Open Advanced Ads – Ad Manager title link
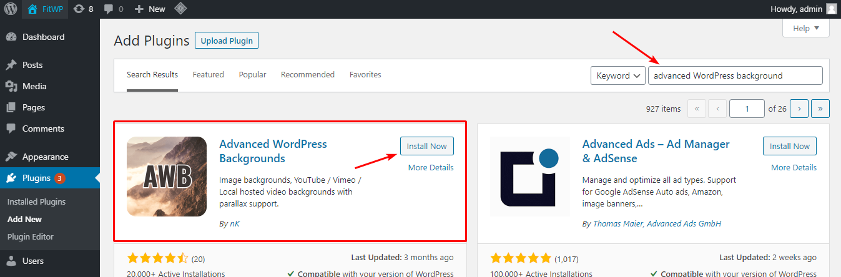Image resolution: width=841 pixels, height=277 pixels. 656,151
